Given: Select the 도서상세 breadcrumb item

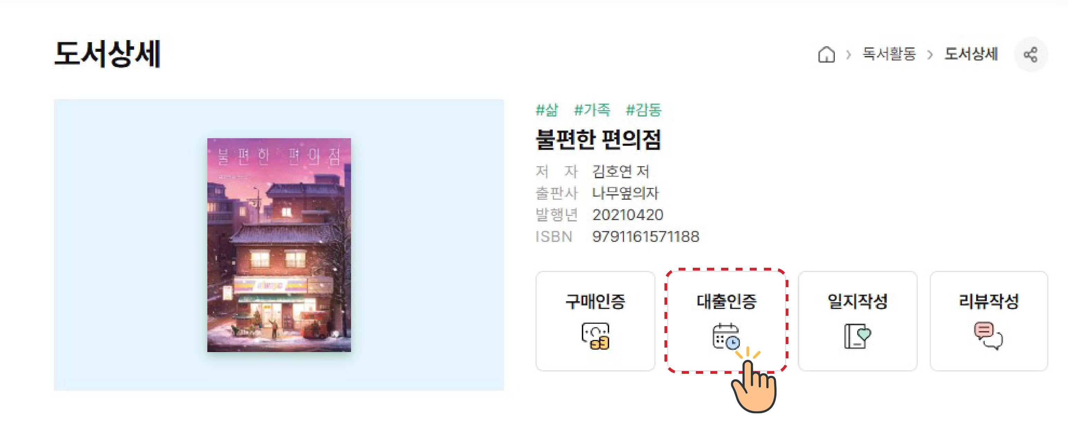Looking at the screenshot, I should tap(971, 54).
